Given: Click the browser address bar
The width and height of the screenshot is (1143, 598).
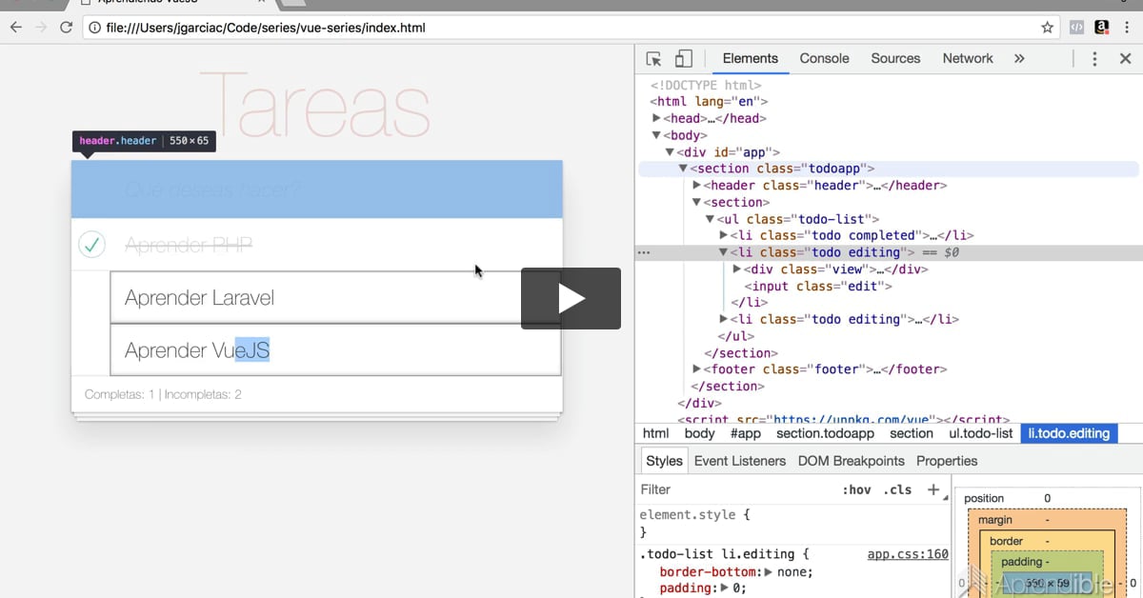Looking at the screenshot, I should tap(571, 28).
